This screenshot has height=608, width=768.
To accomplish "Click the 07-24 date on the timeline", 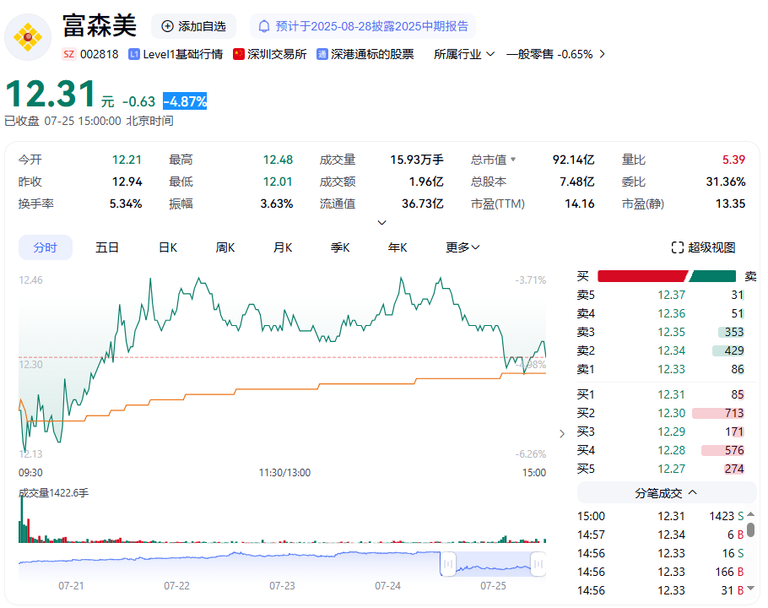I will [387, 586].
